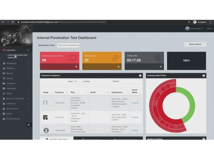Expand the Marketplace chevron

point(28,63)
